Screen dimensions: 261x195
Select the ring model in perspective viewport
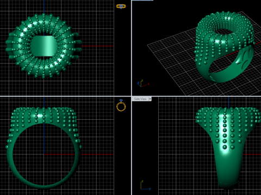(x=225, y=47)
